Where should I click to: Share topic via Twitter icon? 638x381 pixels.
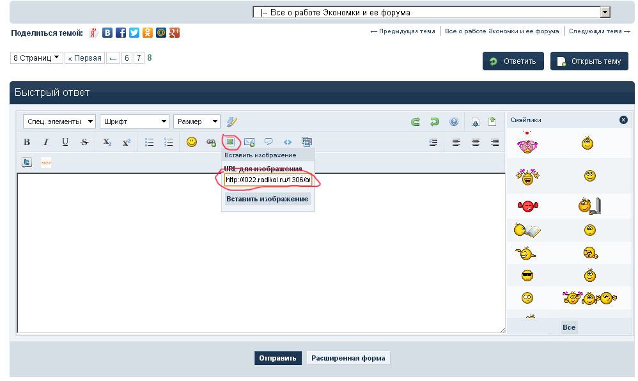coord(134,33)
